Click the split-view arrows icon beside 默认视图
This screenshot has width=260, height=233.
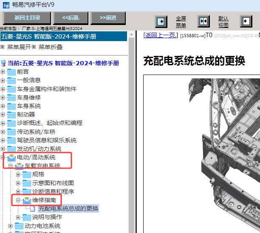[203, 21]
